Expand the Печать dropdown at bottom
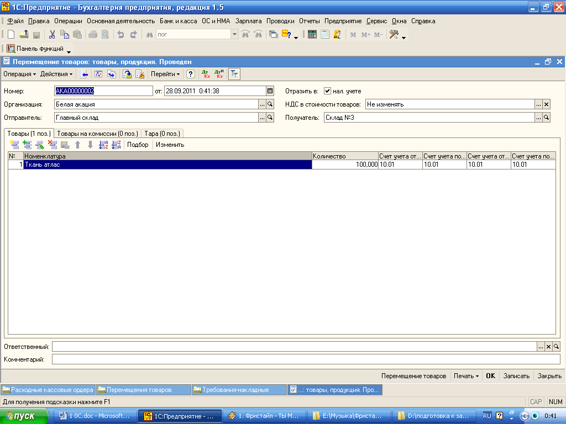 point(466,376)
